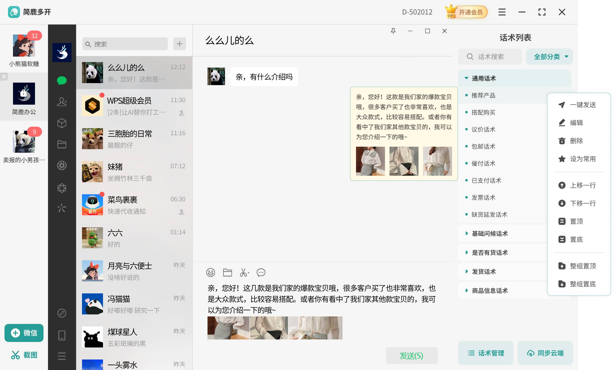Expand the 基础问候话术 group
Screen dimensions: 616x370
[x=490, y=233]
